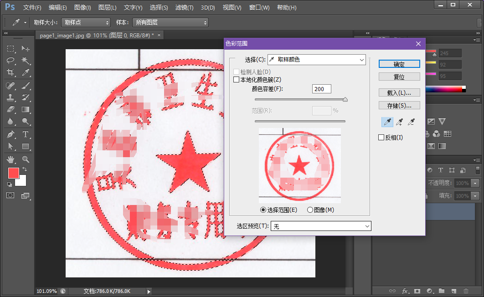The image size is (484, 297).
Task: Select the Type tool
Action: pos(26,134)
